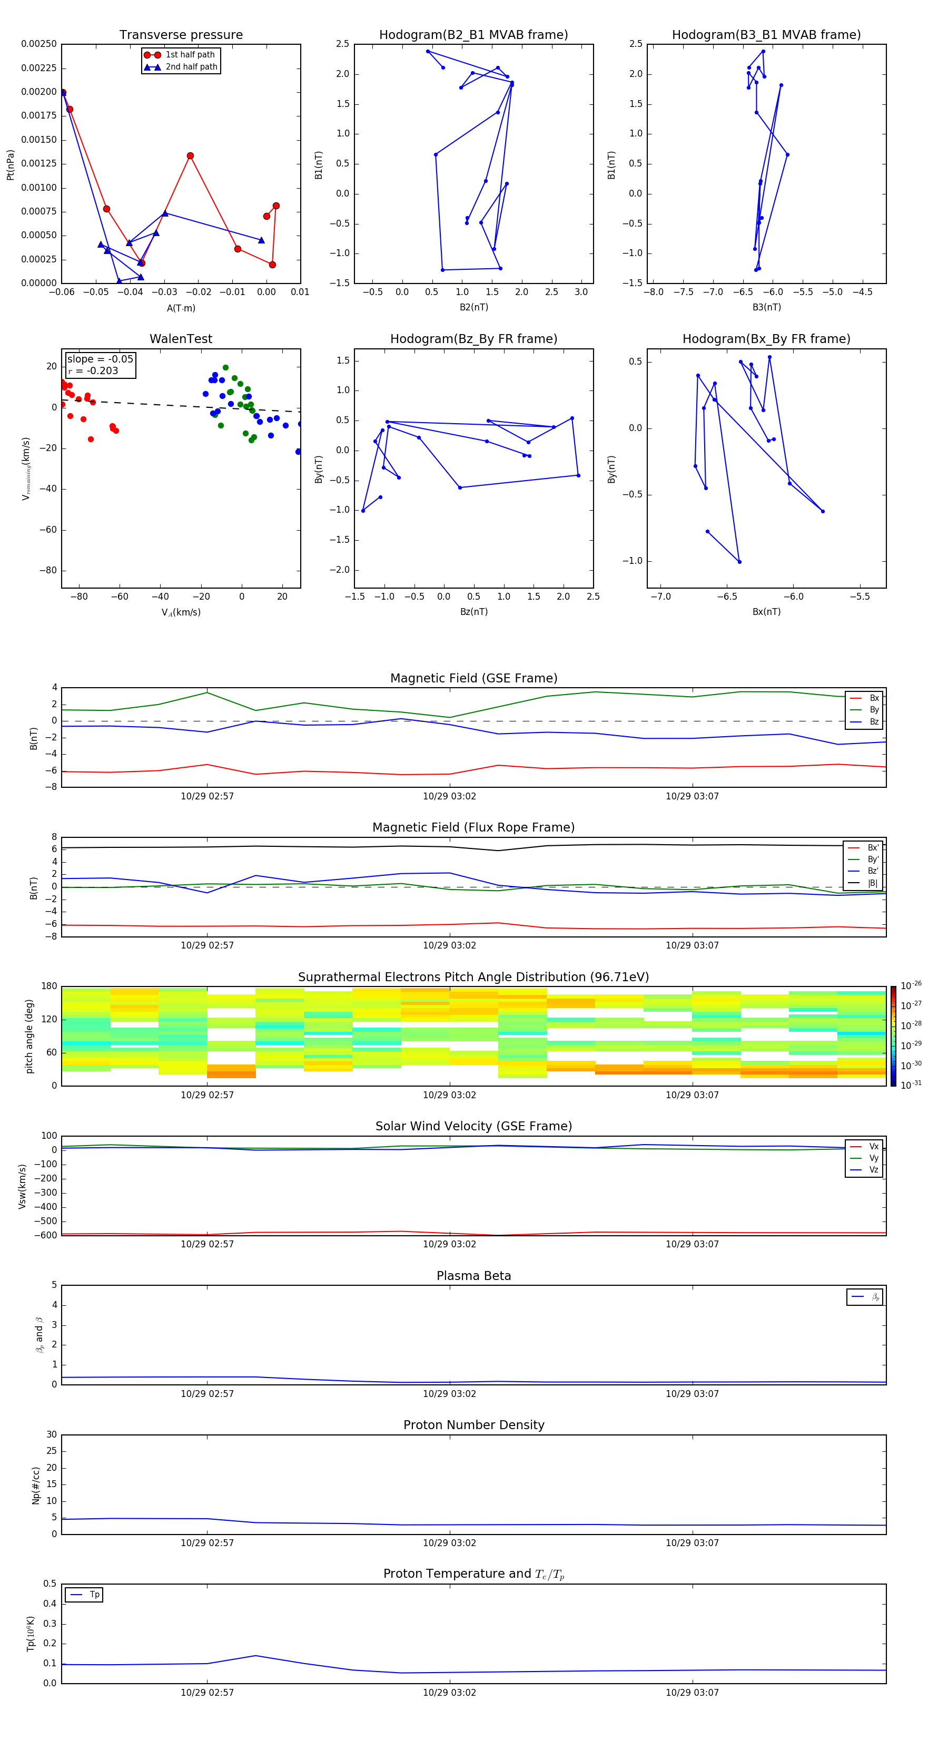Select "By" in the GSE magnetic field legend

click(864, 710)
